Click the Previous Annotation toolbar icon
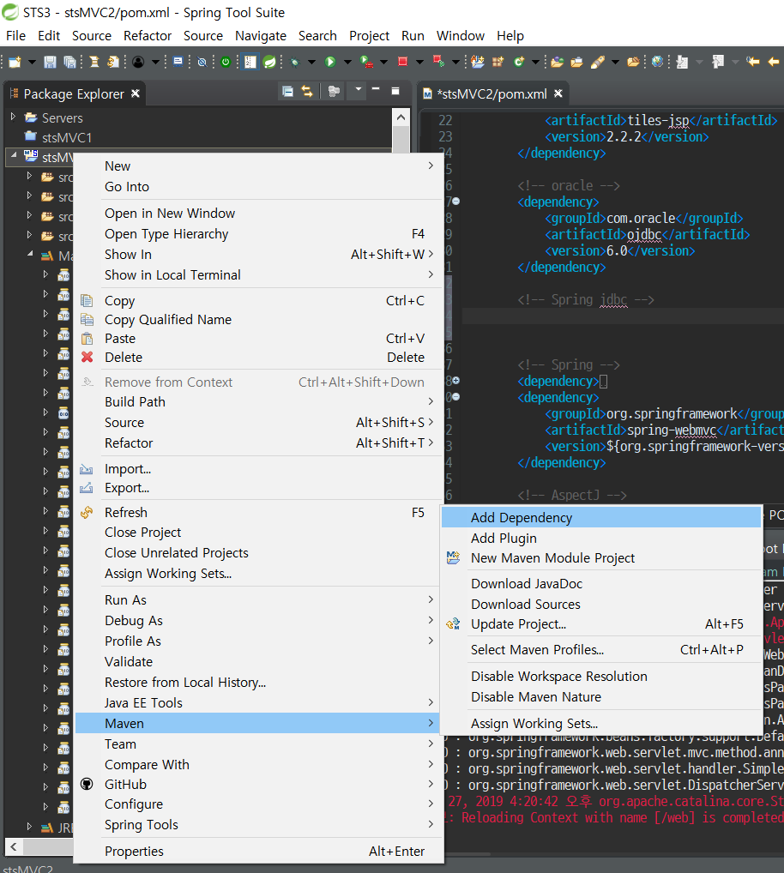This screenshot has width=784, height=873. point(718,62)
